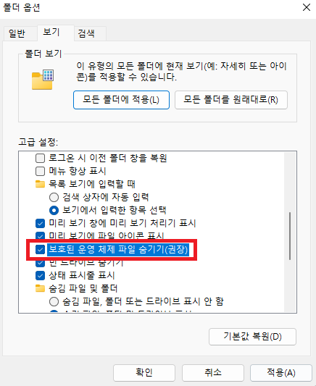Viewport: 316px width, 386px height.
Task: Close the 폴더 옵션 dialog with X
Action: tap(307, 7)
